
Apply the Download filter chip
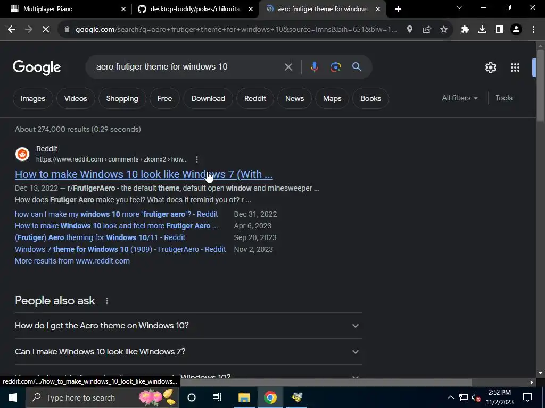point(208,98)
